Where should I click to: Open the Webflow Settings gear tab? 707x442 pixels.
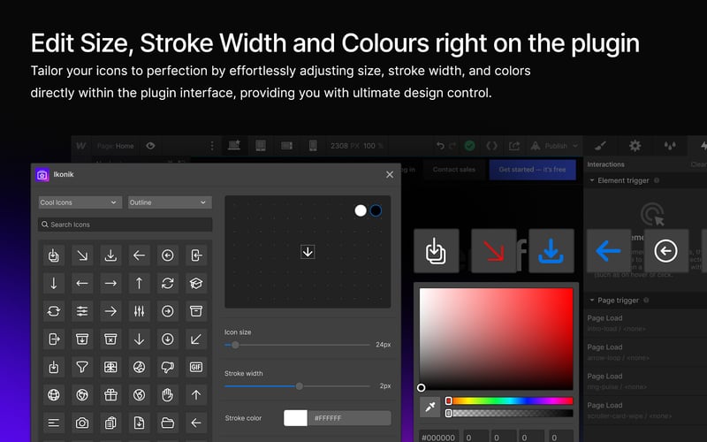635,146
